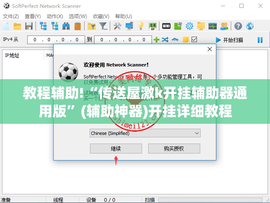Open the 收藏(V) menu

tap(101, 17)
